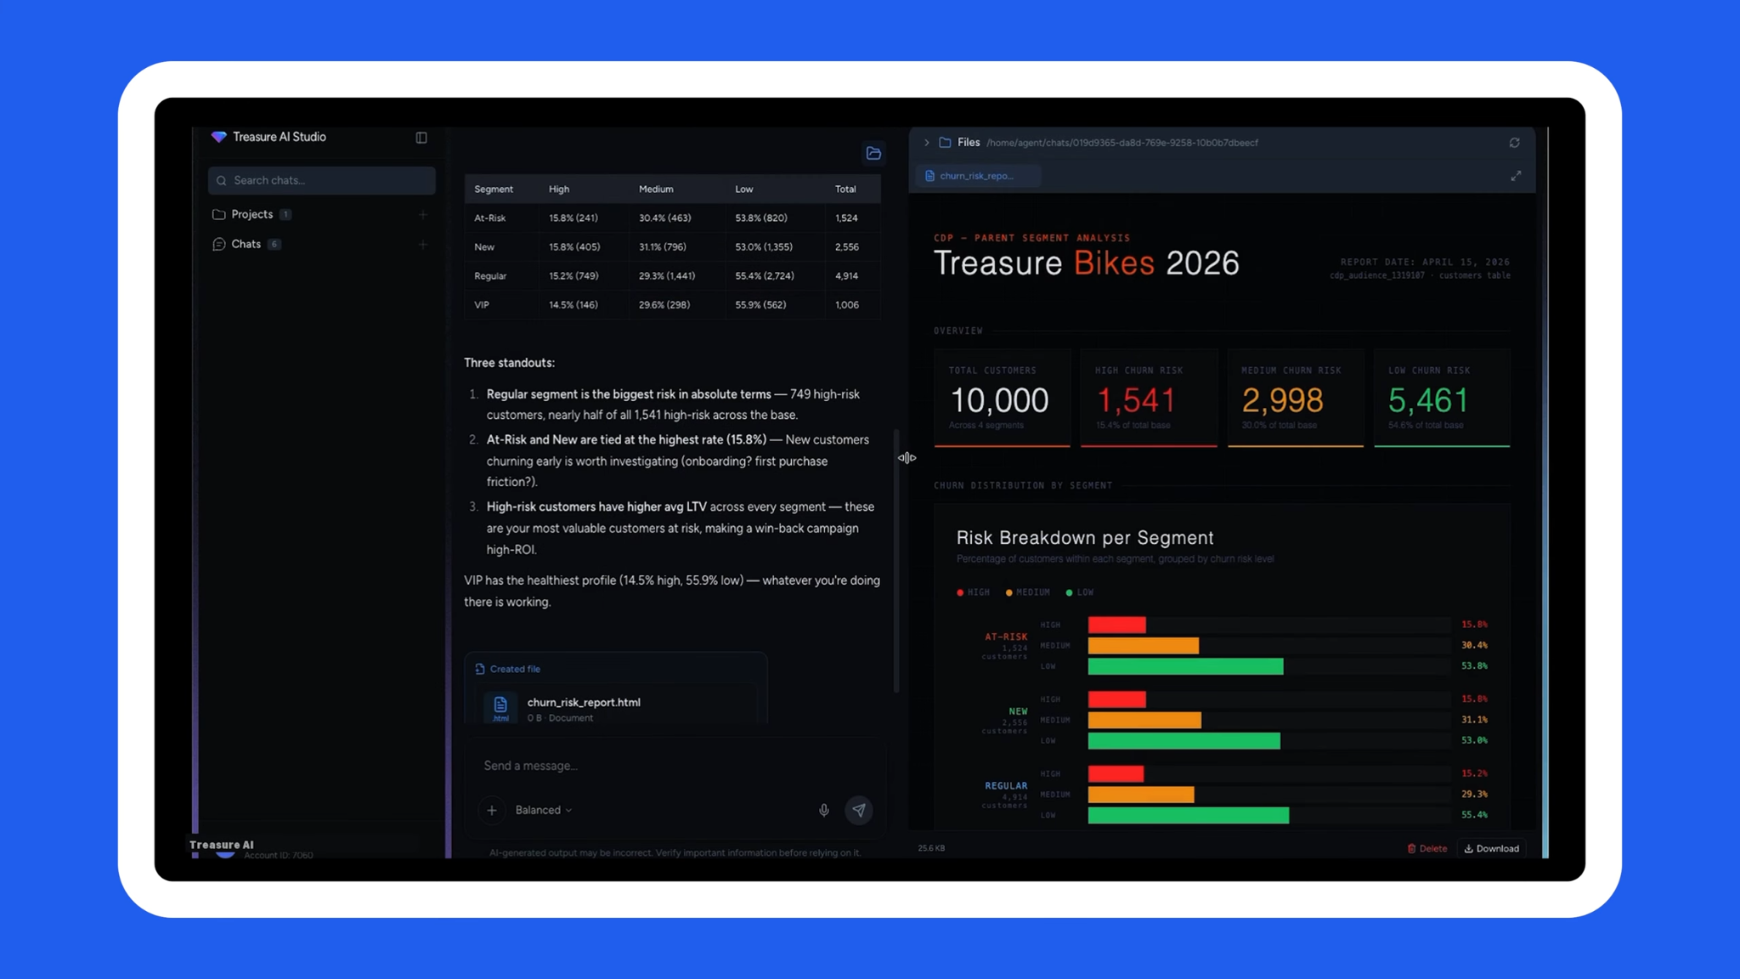Click the At-Risk row cell 15.8% (241)
1740x979 pixels.
click(573, 218)
